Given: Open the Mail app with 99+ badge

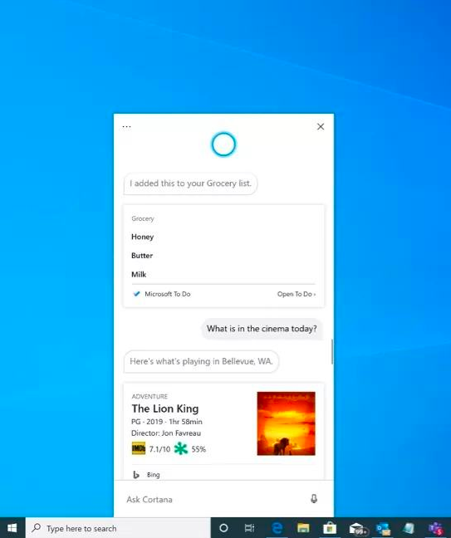Looking at the screenshot, I should (x=357, y=528).
